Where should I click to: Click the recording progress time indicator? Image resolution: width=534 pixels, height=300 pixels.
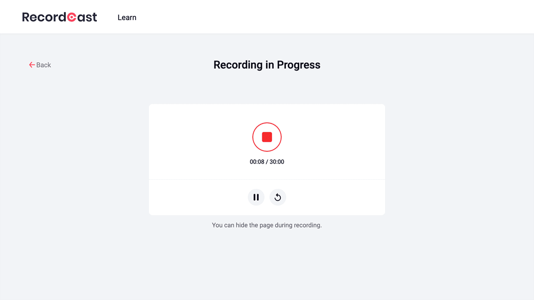click(267, 162)
